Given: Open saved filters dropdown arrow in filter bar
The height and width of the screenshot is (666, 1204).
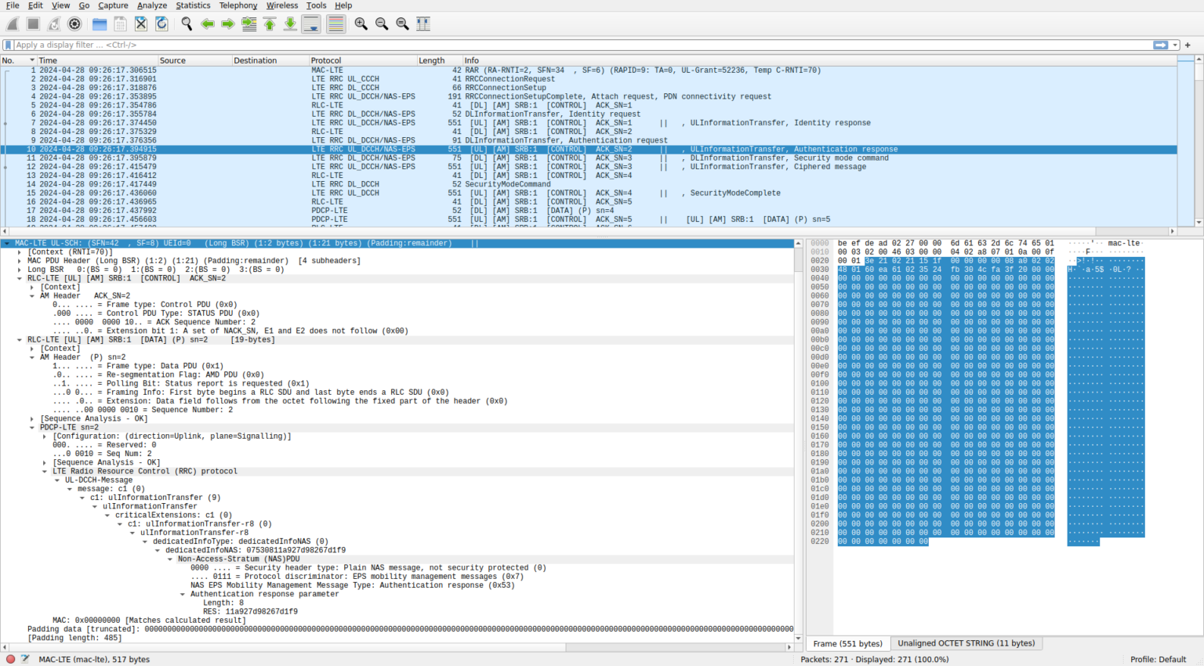Looking at the screenshot, I should pos(1175,45).
